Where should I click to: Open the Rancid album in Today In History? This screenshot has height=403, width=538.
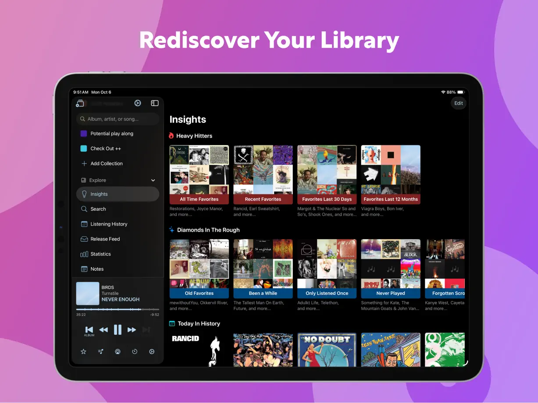coord(199,350)
